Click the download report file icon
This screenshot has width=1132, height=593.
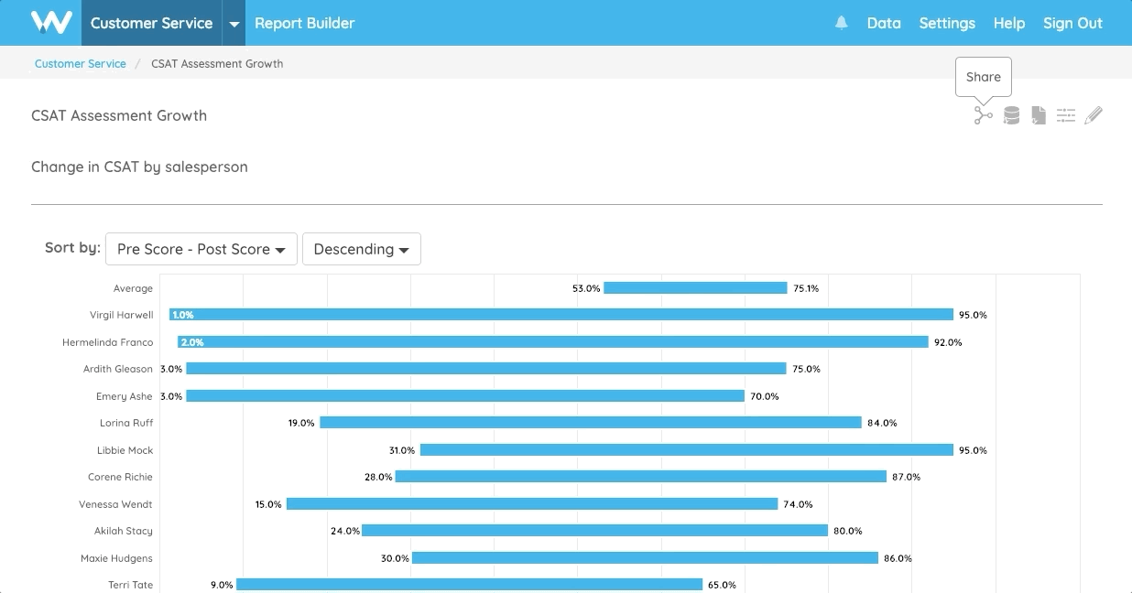click(1039, 114)
